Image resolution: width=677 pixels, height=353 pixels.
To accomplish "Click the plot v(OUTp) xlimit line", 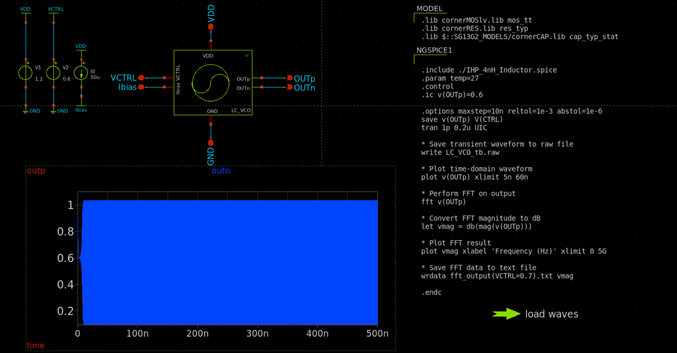I will click(475, 177).
